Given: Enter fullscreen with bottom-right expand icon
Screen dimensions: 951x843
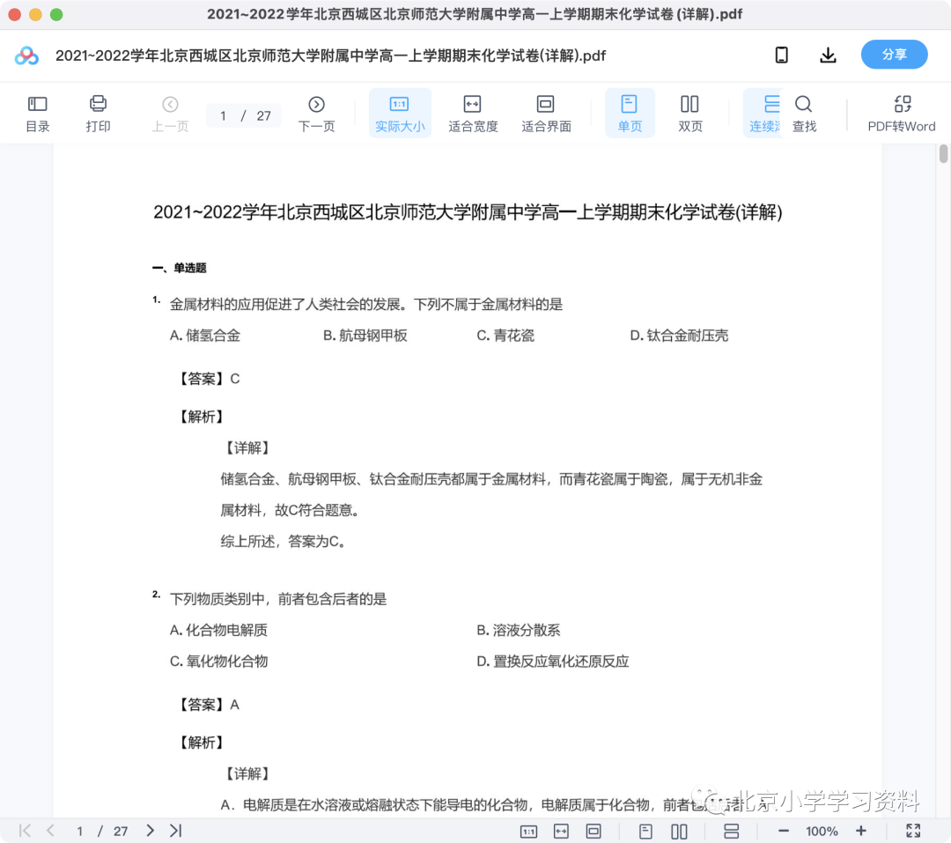Looking at the screenshot, I should [913, 831].
